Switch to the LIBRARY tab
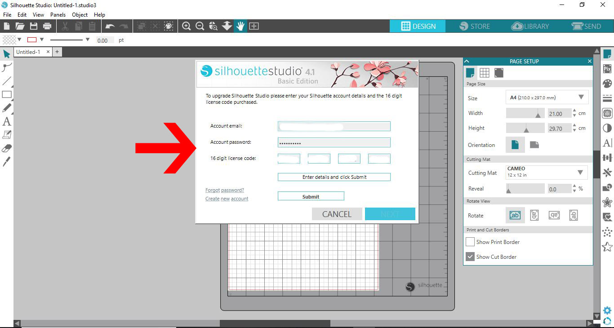 (530, 26)
